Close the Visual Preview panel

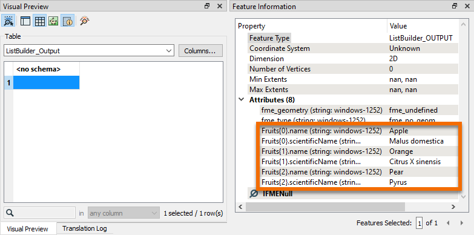pyautogui.click(x=220, y=6)
